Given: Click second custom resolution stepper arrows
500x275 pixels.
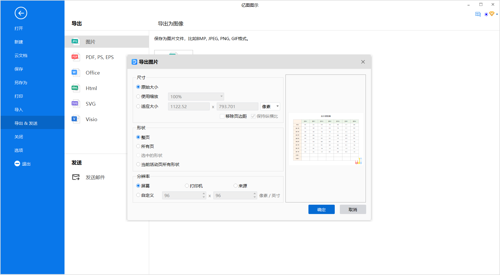Looking at the screenshot, I should (x=255, y=195).
